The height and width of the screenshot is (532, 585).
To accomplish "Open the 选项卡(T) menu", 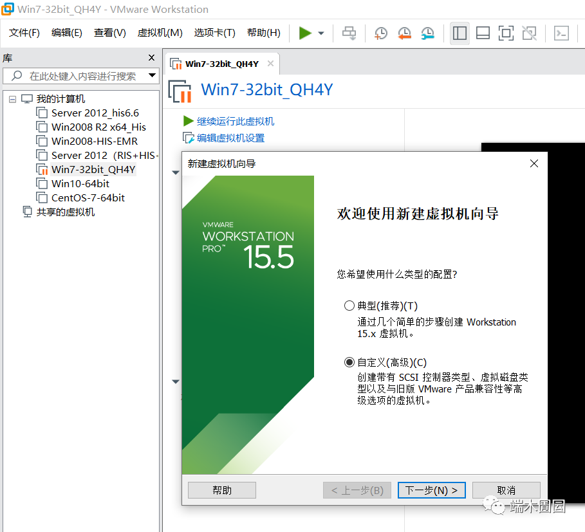I will [x=214, y=33].
